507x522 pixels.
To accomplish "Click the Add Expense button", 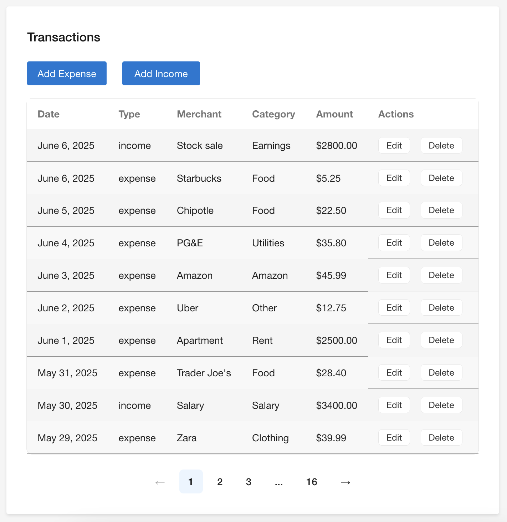I will tap(67, 74).
